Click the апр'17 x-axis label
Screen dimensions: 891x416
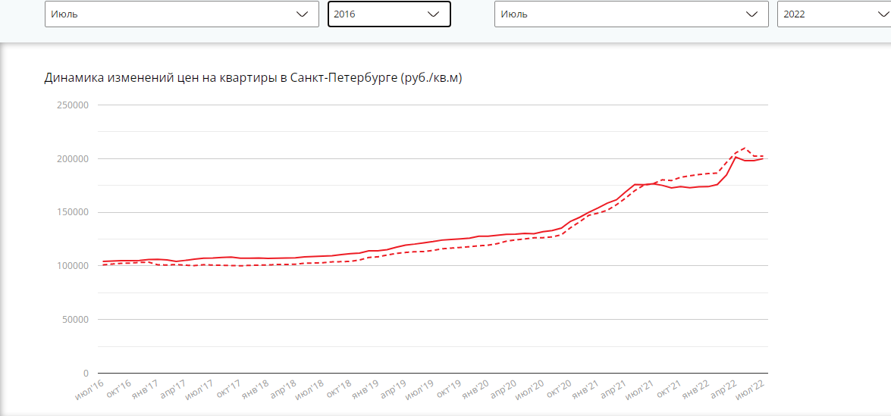tap(172, 391)
